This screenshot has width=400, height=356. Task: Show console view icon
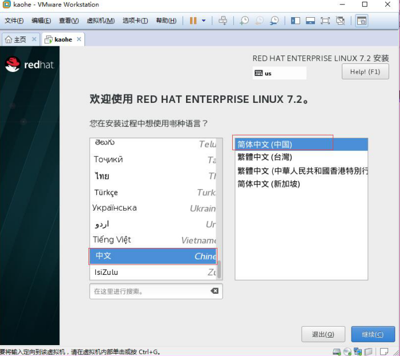click(x=361, y=21)
